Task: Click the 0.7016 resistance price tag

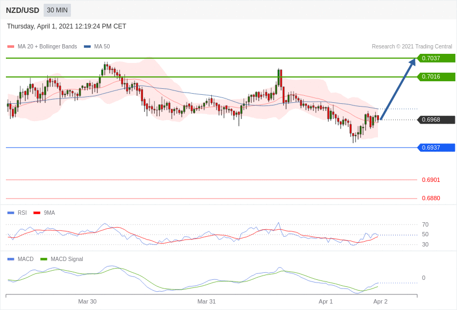Action: click(436, 77)
